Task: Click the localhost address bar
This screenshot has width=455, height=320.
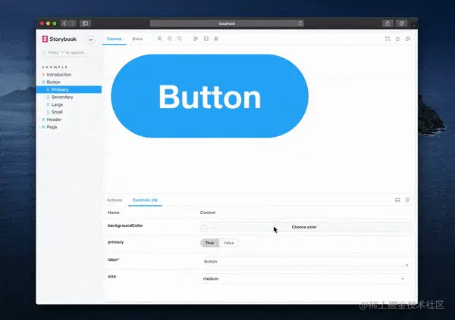Action: (227, 23)
